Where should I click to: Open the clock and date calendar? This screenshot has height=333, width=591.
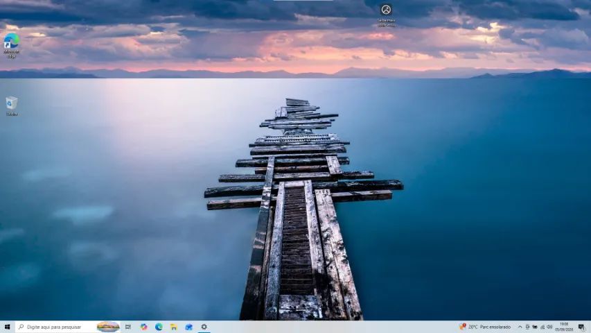tap(564, 327)
